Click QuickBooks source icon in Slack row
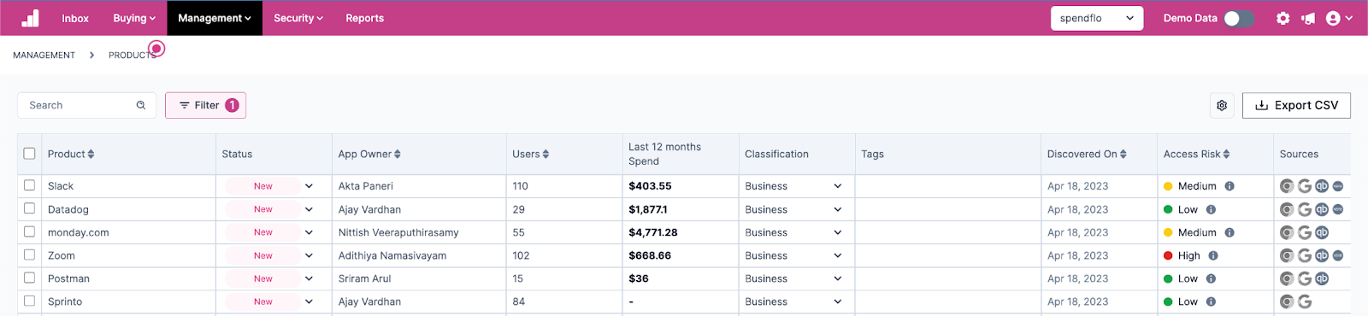The width and height of the screenshot is (1368, 316). click(1322, 186)
